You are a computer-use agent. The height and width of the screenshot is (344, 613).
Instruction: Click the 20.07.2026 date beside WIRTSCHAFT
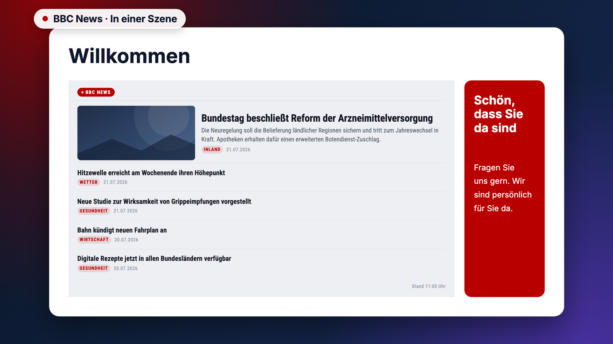(126, 240)
